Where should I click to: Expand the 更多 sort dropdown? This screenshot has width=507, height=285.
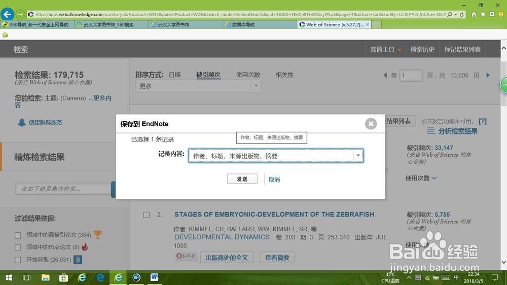point(256,86)
